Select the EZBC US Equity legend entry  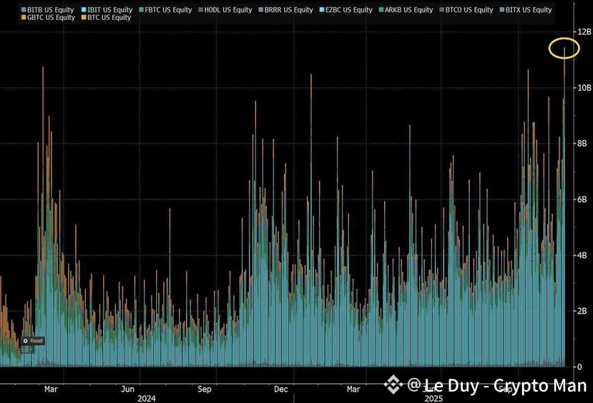click(x=346, y=10)
